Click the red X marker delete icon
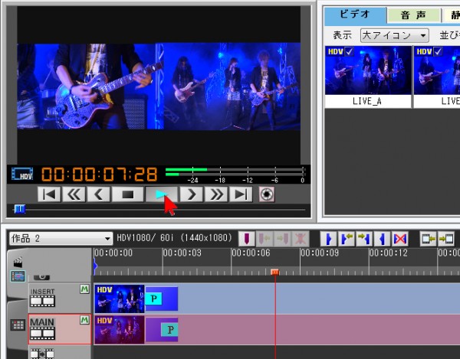460x359 pixels. click(x=400, y=239)
